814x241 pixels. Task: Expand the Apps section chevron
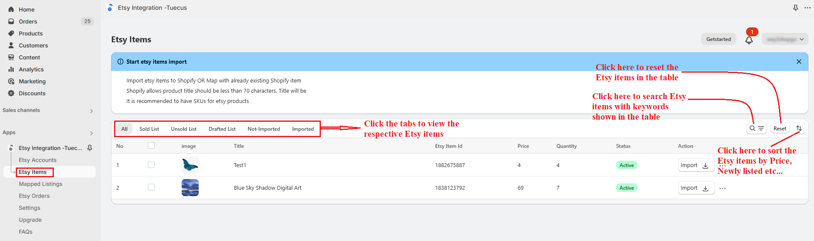tap(91, 133)
